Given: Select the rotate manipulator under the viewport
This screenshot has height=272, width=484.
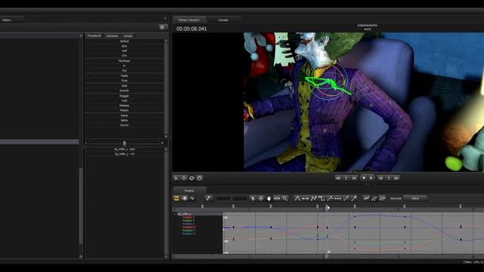Looking at the screenshot, I should tap(191, 178).
